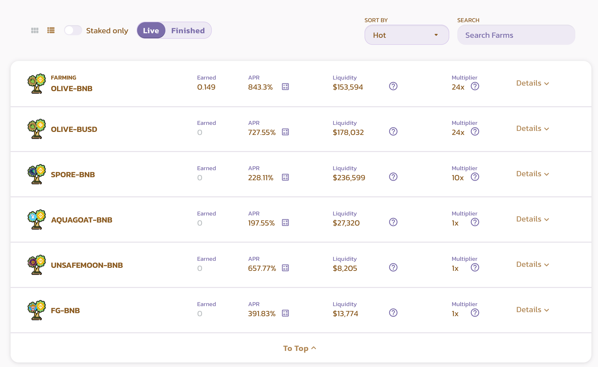The height and width of the screenshot is (367, 598).
Task: Open APR calculator for UNSAFEMOON-BNB
Action: tap(285, 268)
